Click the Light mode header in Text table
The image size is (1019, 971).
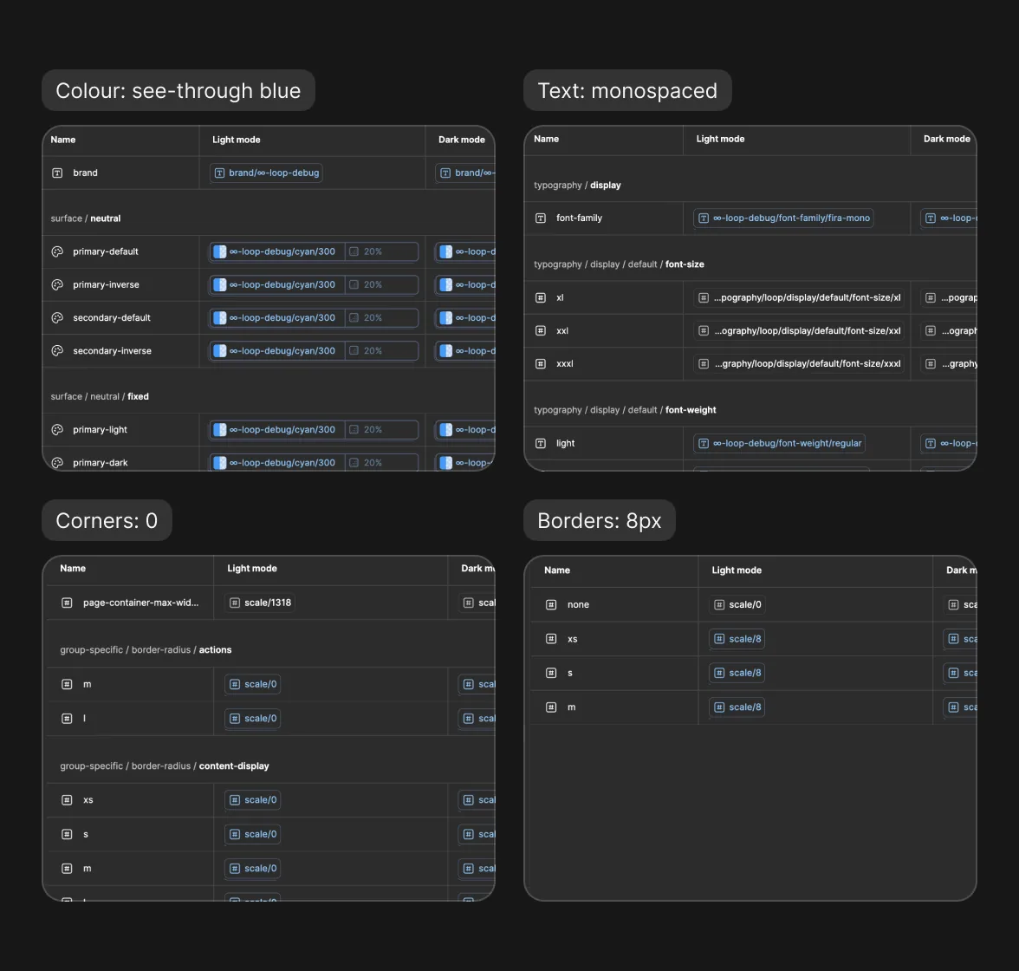pyautogui.click(x=720, y=140)
